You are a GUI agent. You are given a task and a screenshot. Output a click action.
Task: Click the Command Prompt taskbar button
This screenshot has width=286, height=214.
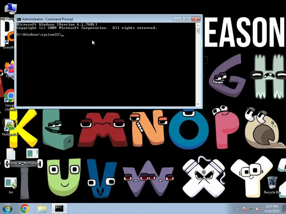click(x=59, y=208)
